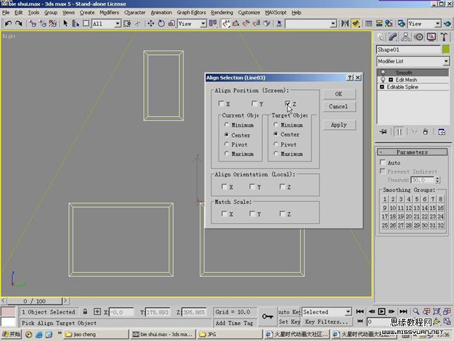Click the 0 / 100 time slider
The height and width of the screenshot is (341, 454).
(34, 301)
